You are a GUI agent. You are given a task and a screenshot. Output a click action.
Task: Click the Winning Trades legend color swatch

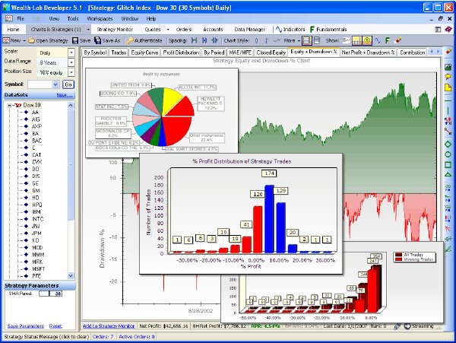click(x=398, y=259)
